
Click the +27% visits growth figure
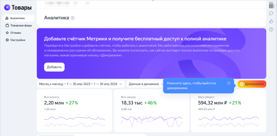point(72,103)
